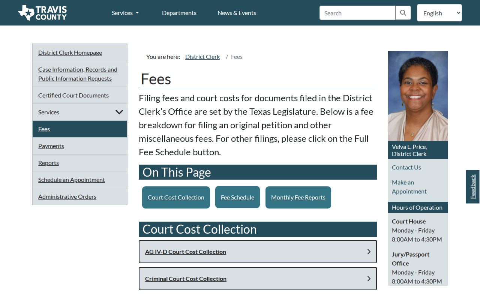This screenshot has height=300, width=480.
Task: Open News & Events
Action: tap(237, 13)
